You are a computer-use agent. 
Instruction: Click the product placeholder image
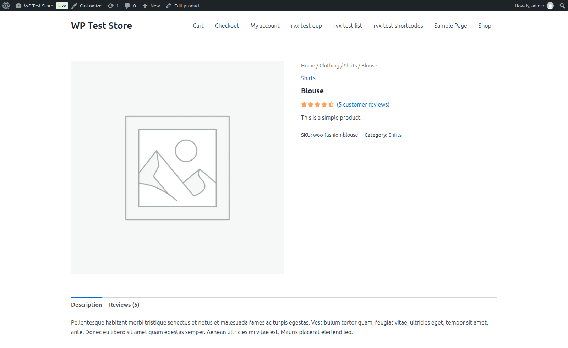click(177, 168)
